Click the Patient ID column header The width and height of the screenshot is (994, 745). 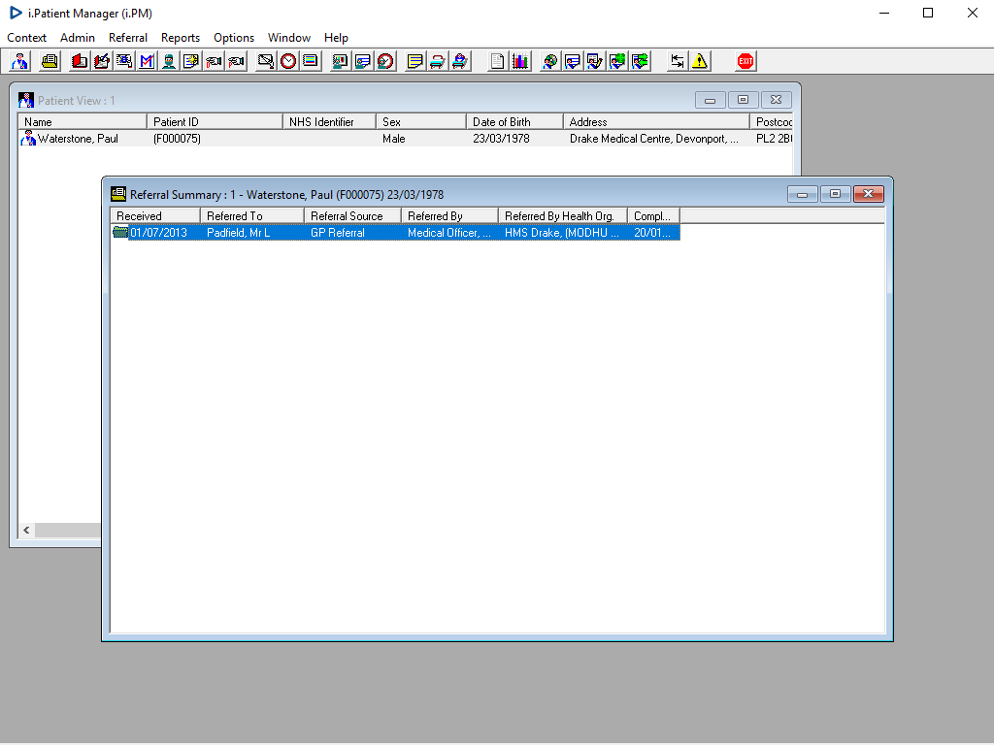tap(215, 121)
